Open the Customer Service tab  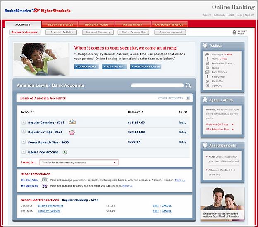point(170,24)
